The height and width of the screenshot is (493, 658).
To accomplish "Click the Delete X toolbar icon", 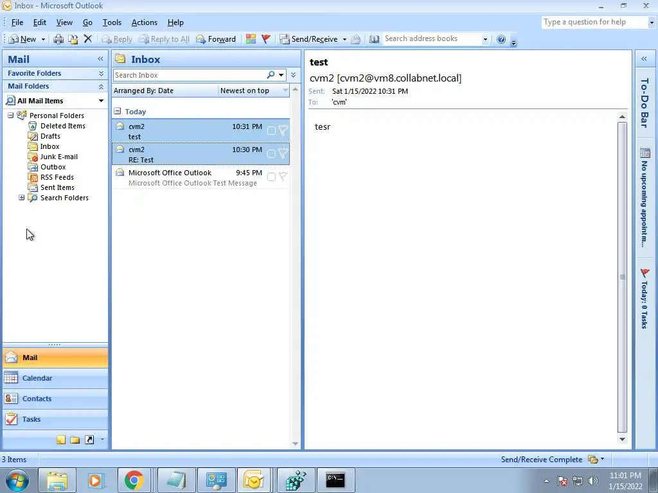I will tap(87, 39).
